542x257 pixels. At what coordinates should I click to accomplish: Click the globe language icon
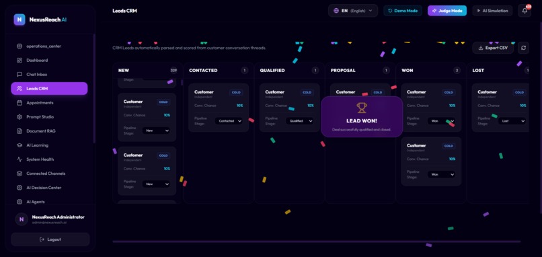coord(336,11)
